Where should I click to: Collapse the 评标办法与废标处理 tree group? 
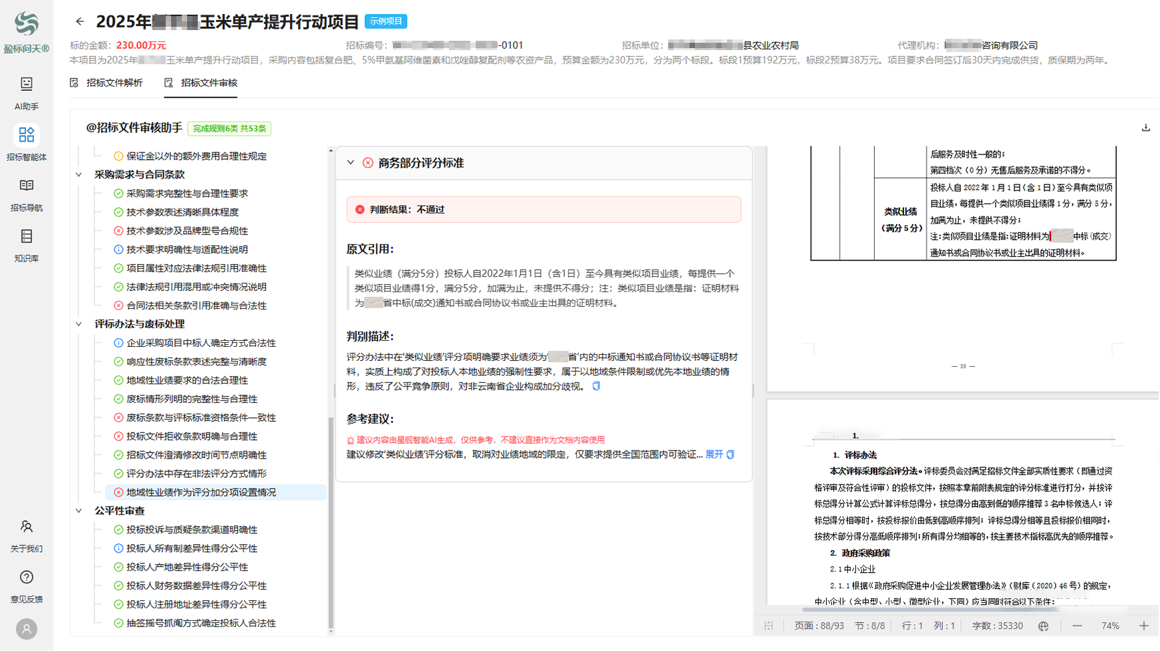(79, 324)
